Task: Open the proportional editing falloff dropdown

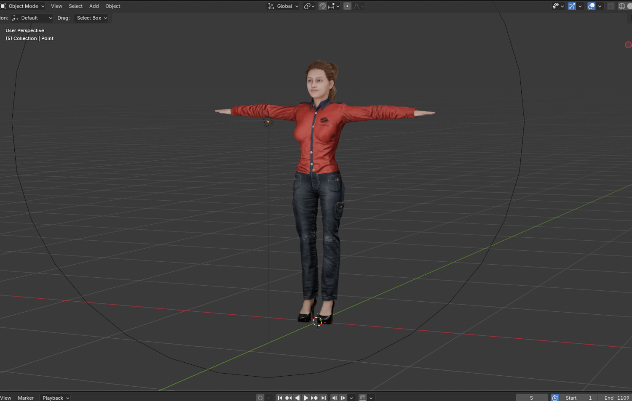Action: pos(359,6)
